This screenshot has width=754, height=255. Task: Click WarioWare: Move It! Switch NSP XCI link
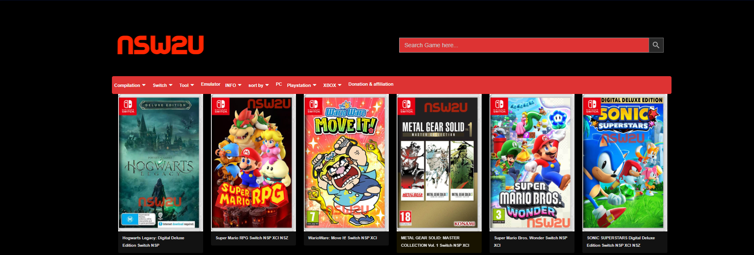pos(342,238)
